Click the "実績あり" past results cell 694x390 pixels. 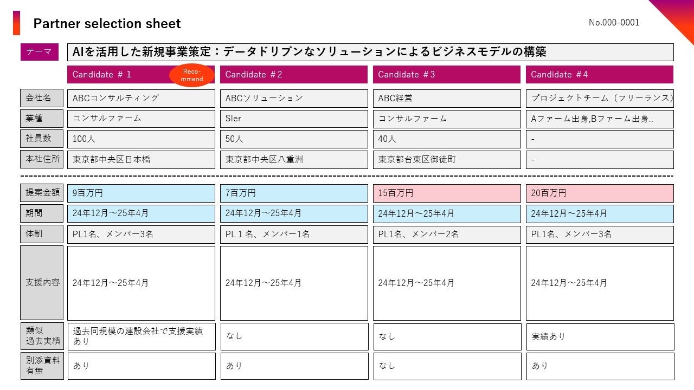tap(600, 336)
